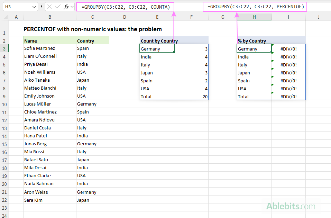Select all cells using the corner triangle
The height and width of the screenshot is (218, 331).
(5, 17)
